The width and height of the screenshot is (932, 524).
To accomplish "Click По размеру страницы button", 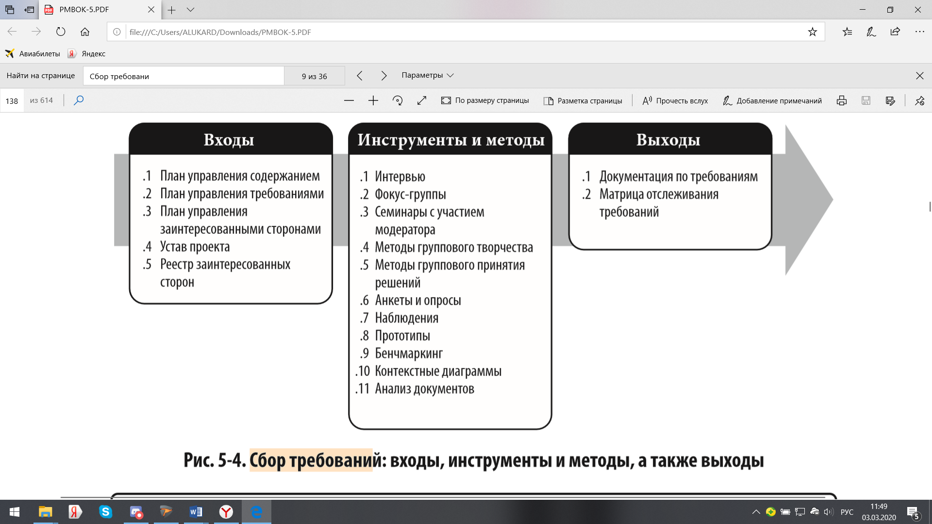I will [485, 100].
